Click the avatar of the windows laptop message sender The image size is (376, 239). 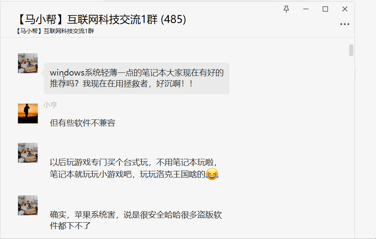pyautogui.click(x=28, y=63)
